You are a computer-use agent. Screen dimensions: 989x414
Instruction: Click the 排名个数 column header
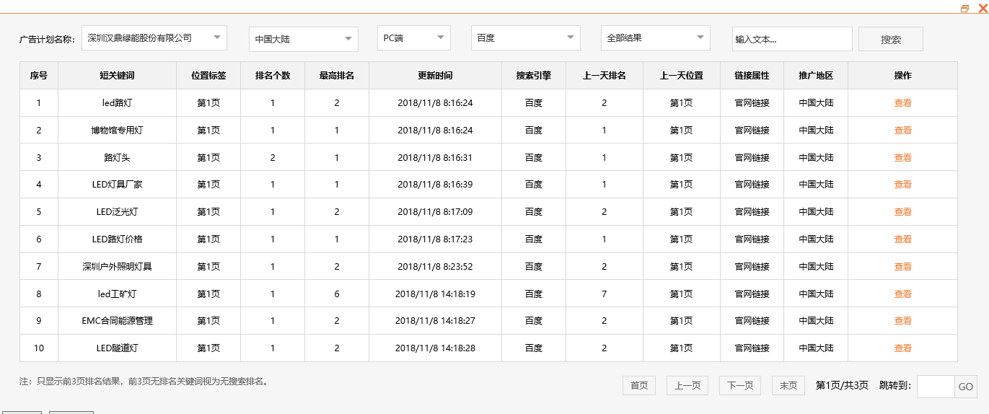(x=273, y=76)
